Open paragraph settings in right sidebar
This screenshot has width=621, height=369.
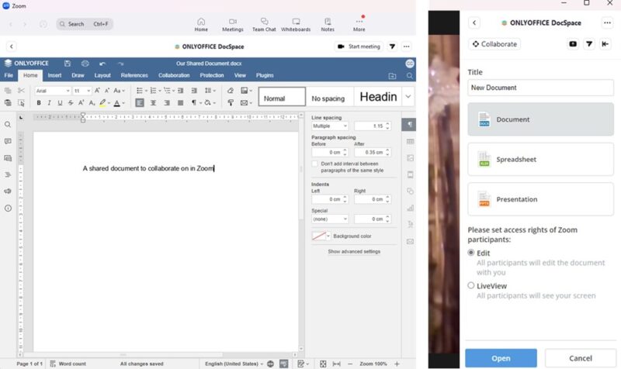click(409, 125)
